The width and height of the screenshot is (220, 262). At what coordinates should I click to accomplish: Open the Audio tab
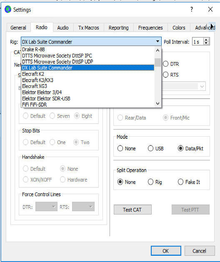[x=63, y=27]
